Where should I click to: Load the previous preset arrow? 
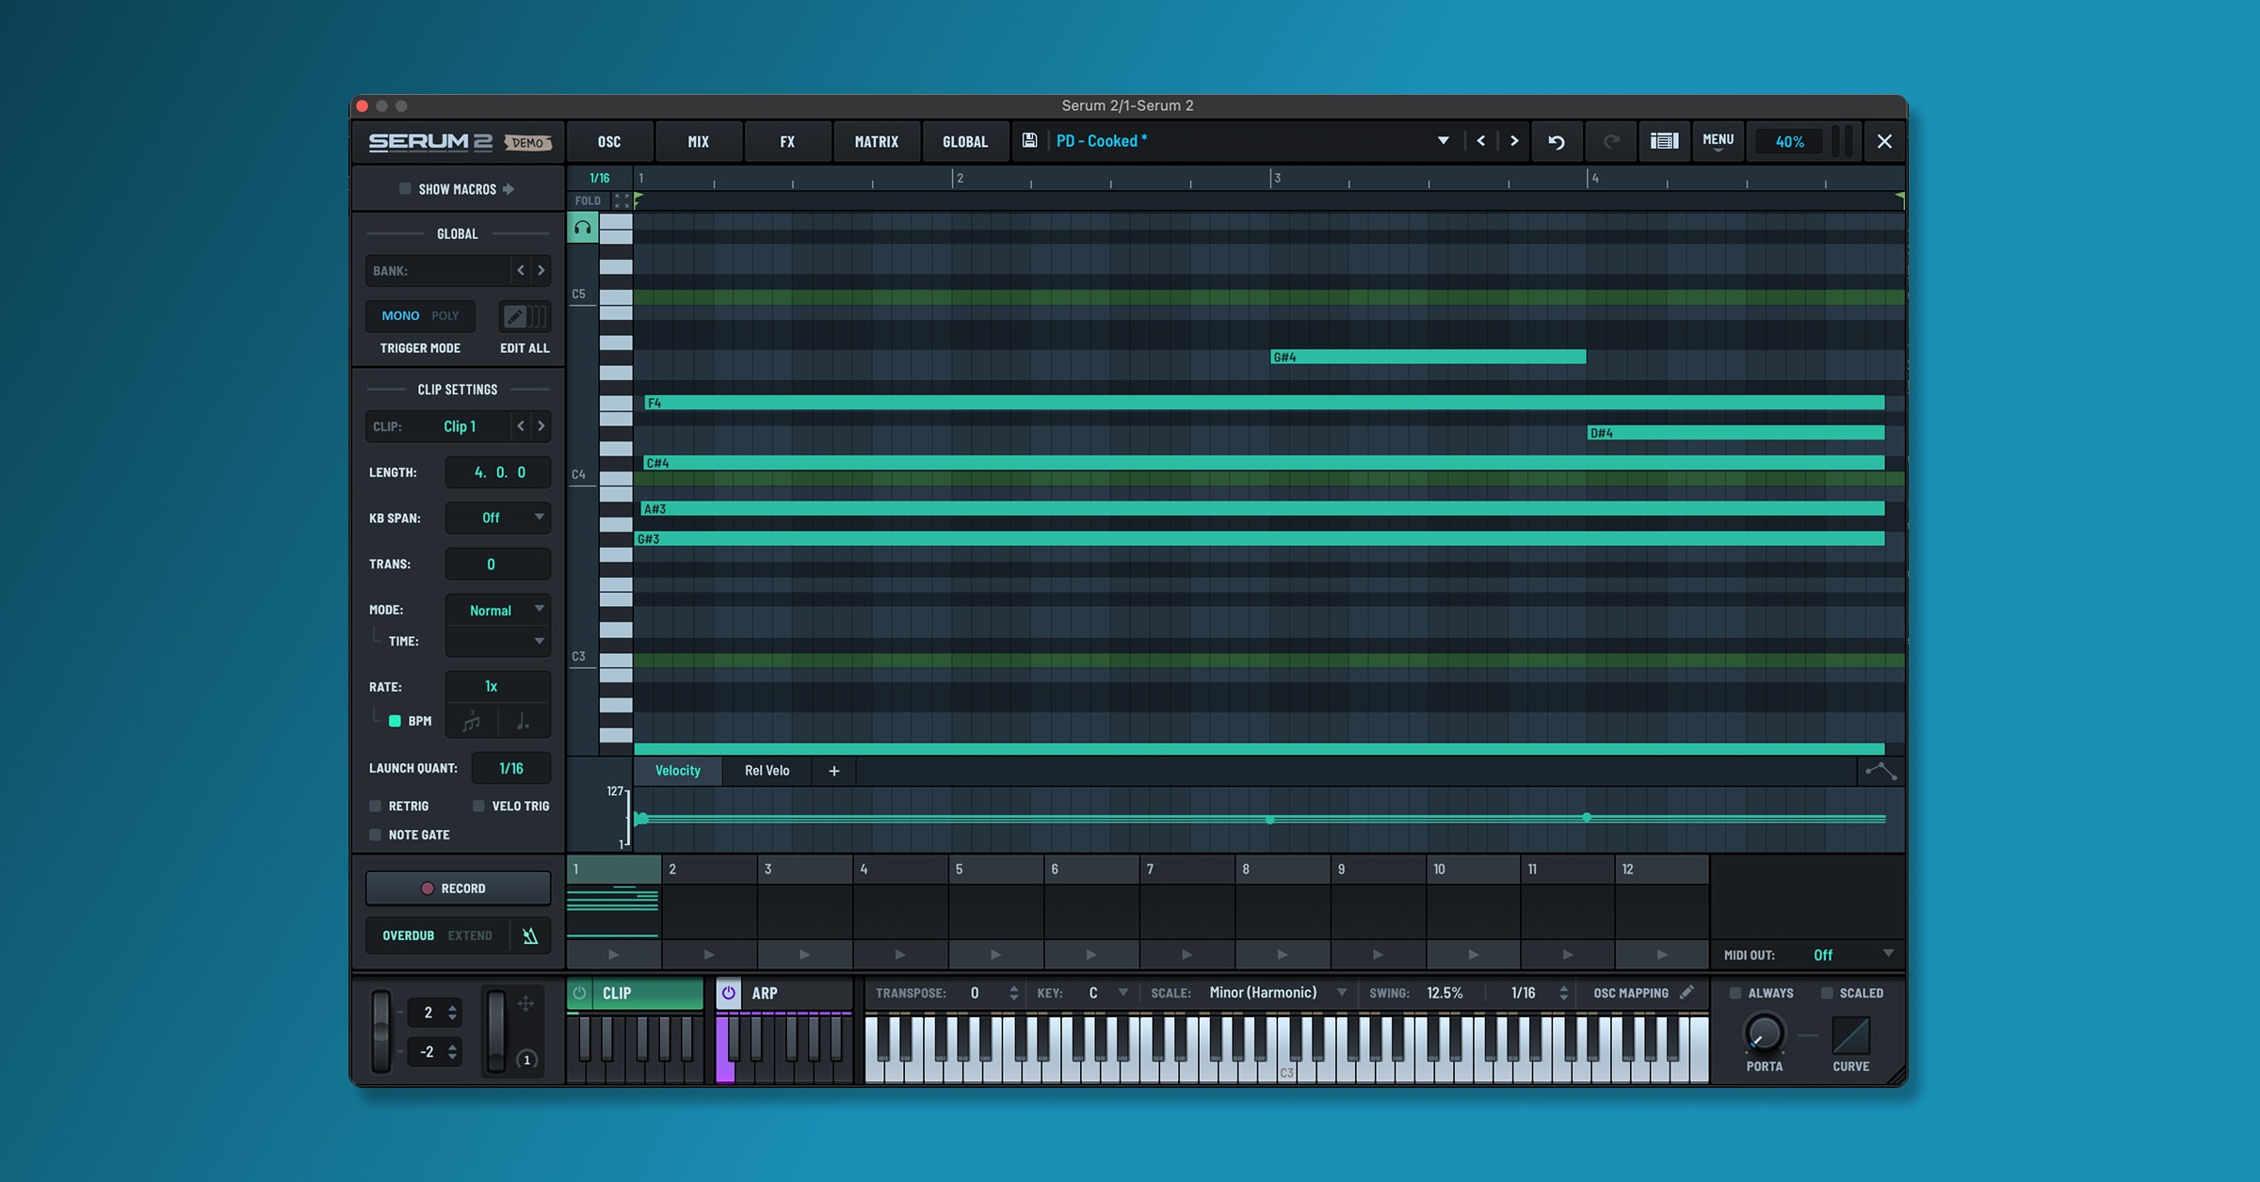(1481, 141)
